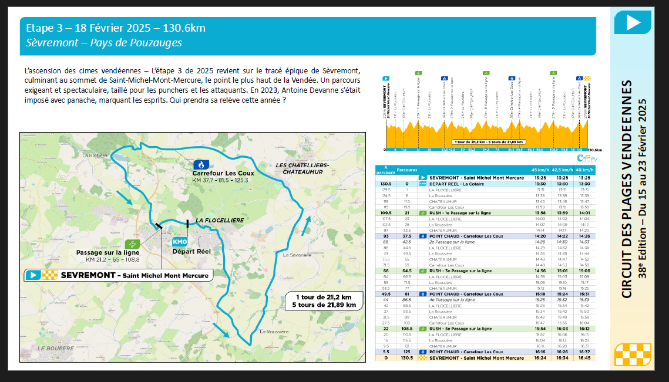The width and height of the screenshot is (669, 382).
Task: Click the name 'Antoine Devanne' in the paragraph
Action: click(310, 90)
